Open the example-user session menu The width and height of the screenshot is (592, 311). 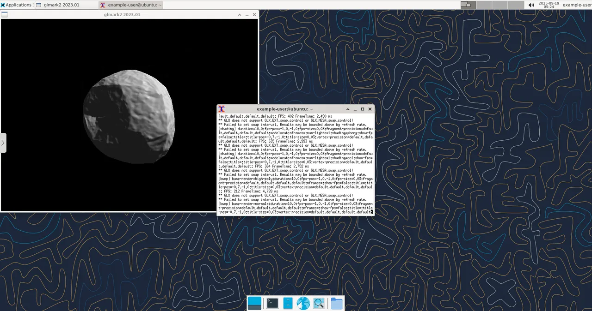coord(577,5)
